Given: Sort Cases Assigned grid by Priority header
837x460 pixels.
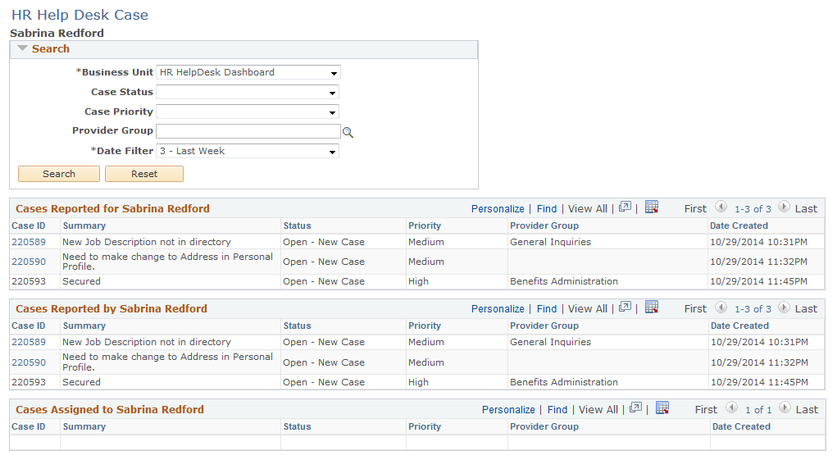Looking at the screenshot, I should 425,426.
